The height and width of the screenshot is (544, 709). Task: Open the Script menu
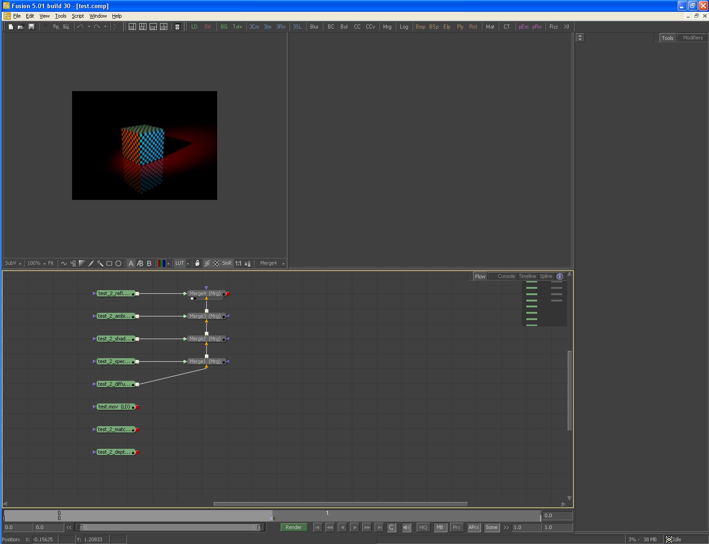point(78,16)
